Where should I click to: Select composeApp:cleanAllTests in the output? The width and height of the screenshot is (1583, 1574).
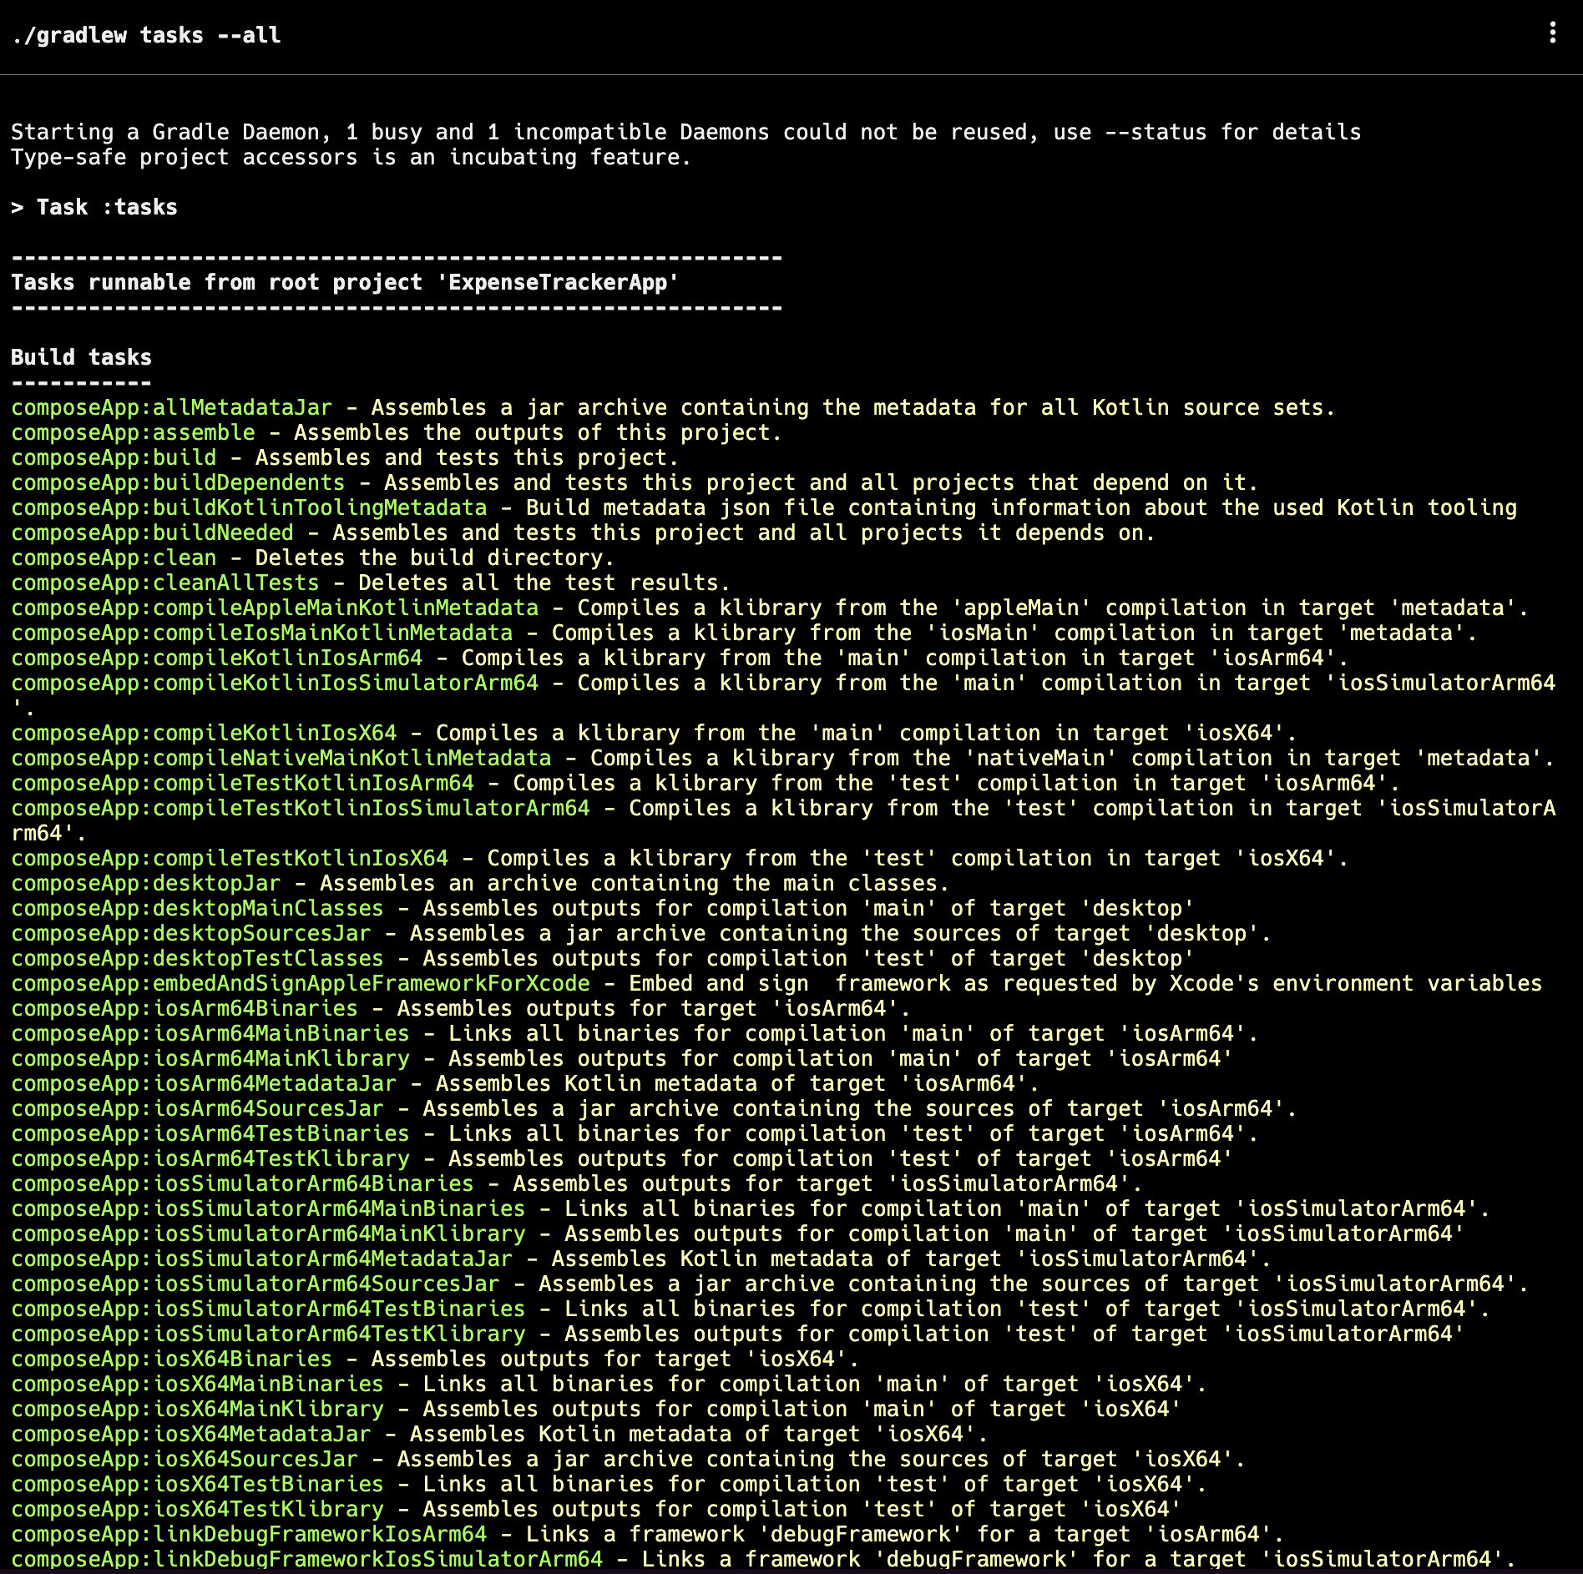164,583
